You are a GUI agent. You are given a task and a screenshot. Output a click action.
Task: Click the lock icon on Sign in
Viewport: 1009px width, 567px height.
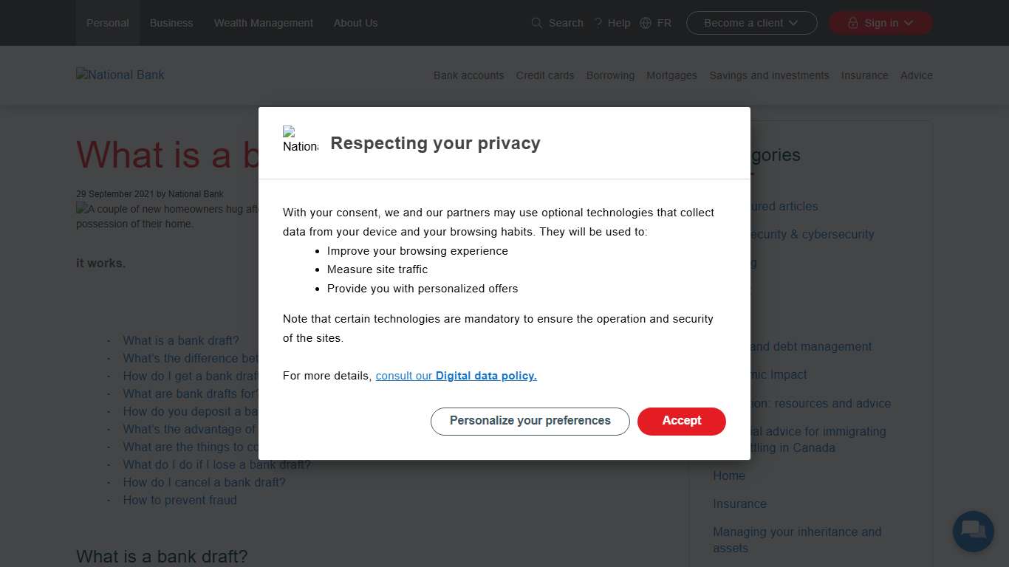click(853, 23)
